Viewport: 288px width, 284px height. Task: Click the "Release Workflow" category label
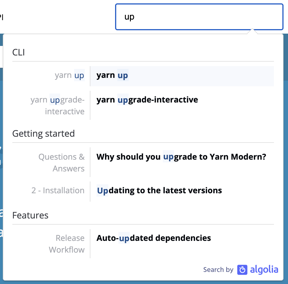(67, 244)
